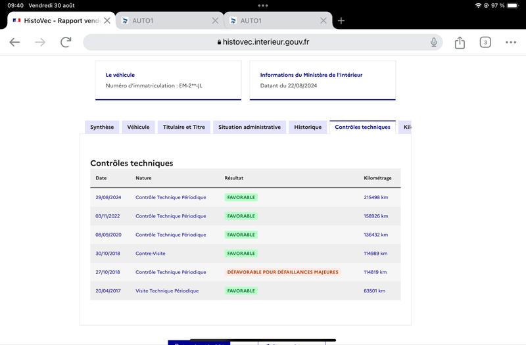The height and width of the screenshot is (345, 526).
Task: Click the histovec.interieur.gouv.fr address field
Action: [x=262, y=42]
